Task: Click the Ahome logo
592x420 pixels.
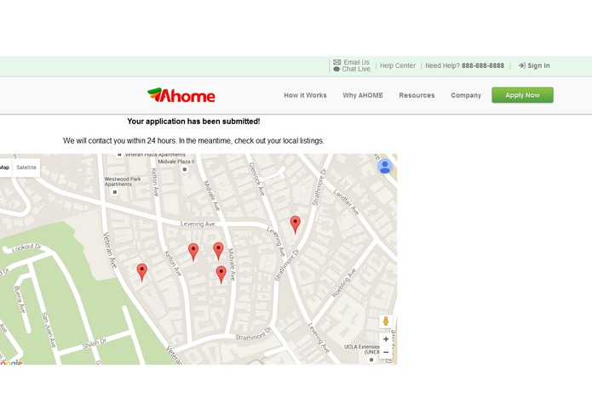Action: click(x=181, y=95)
